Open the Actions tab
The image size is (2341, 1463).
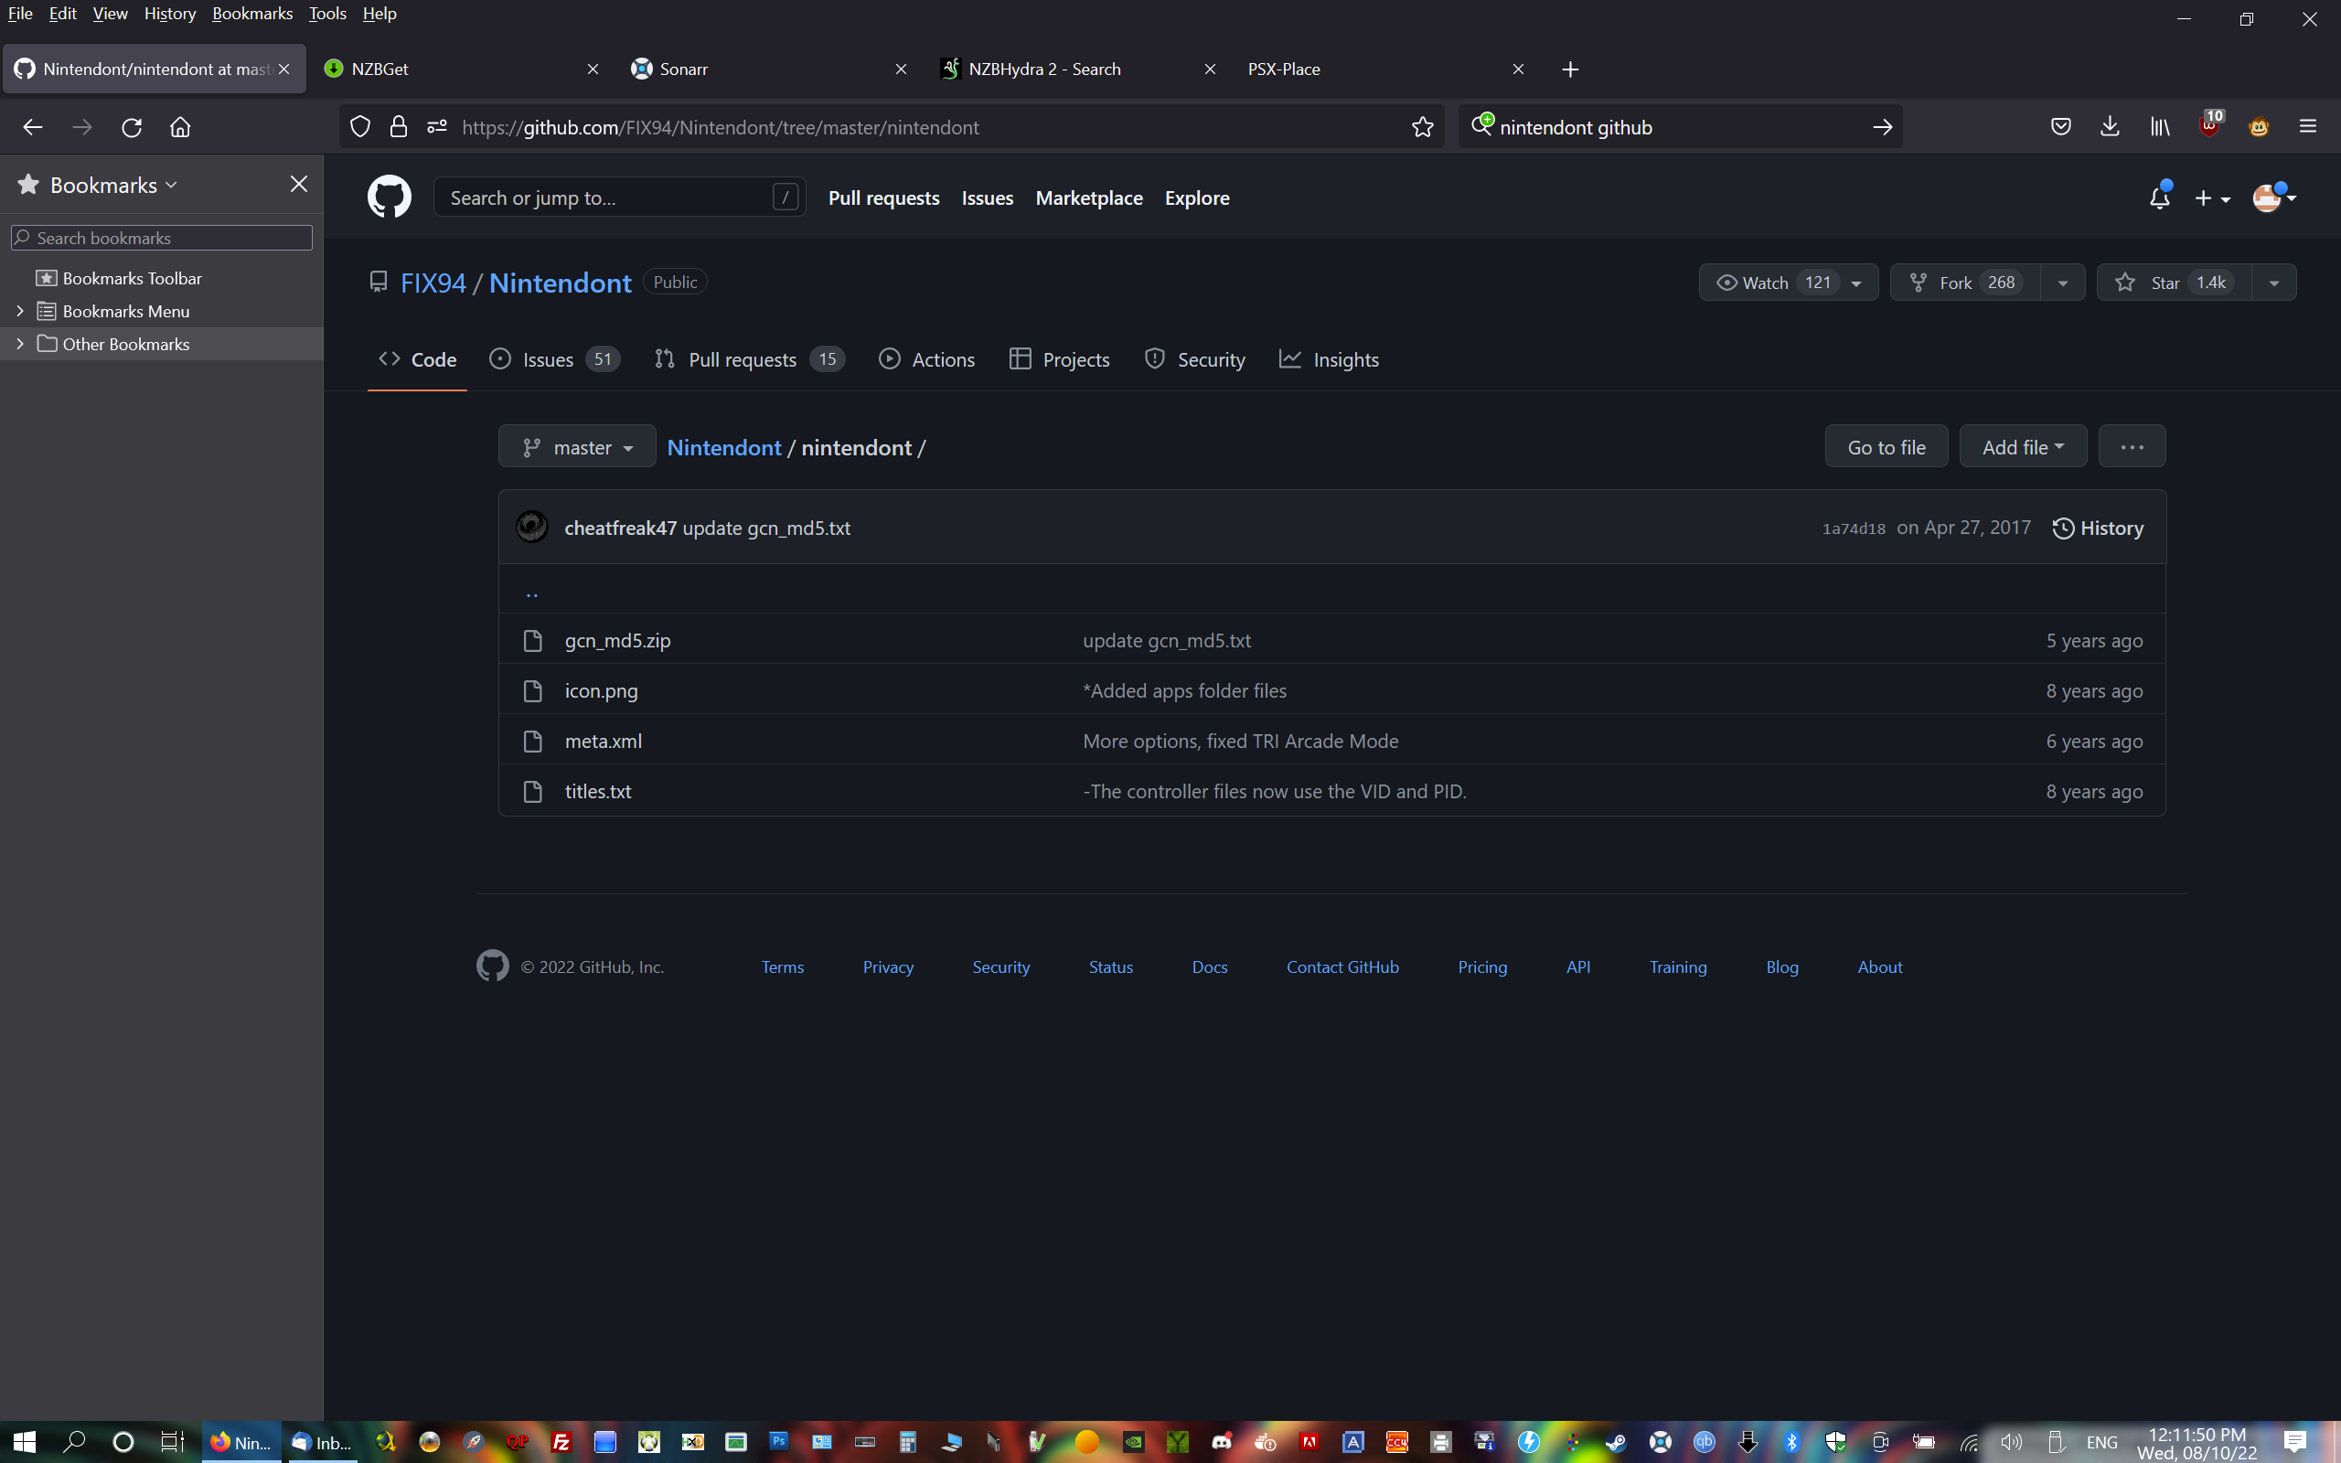926,359
